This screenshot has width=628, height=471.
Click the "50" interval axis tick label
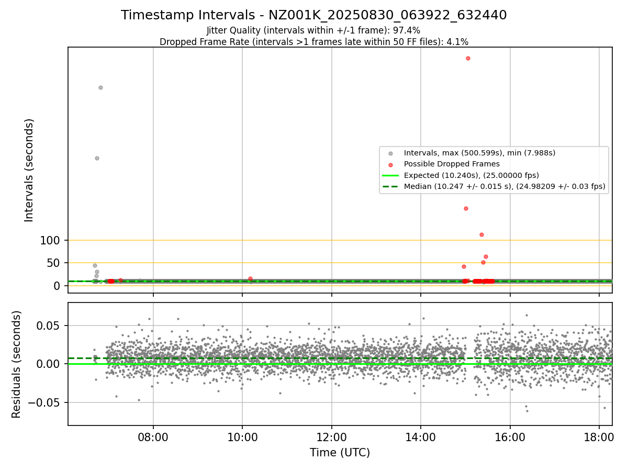coord(54,263)
